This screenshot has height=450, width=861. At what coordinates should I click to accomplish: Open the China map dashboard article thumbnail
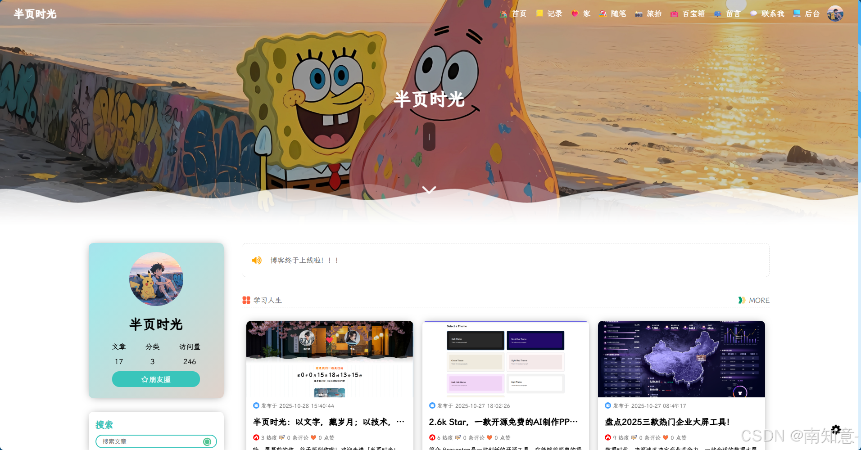click(x=681, y=359)
